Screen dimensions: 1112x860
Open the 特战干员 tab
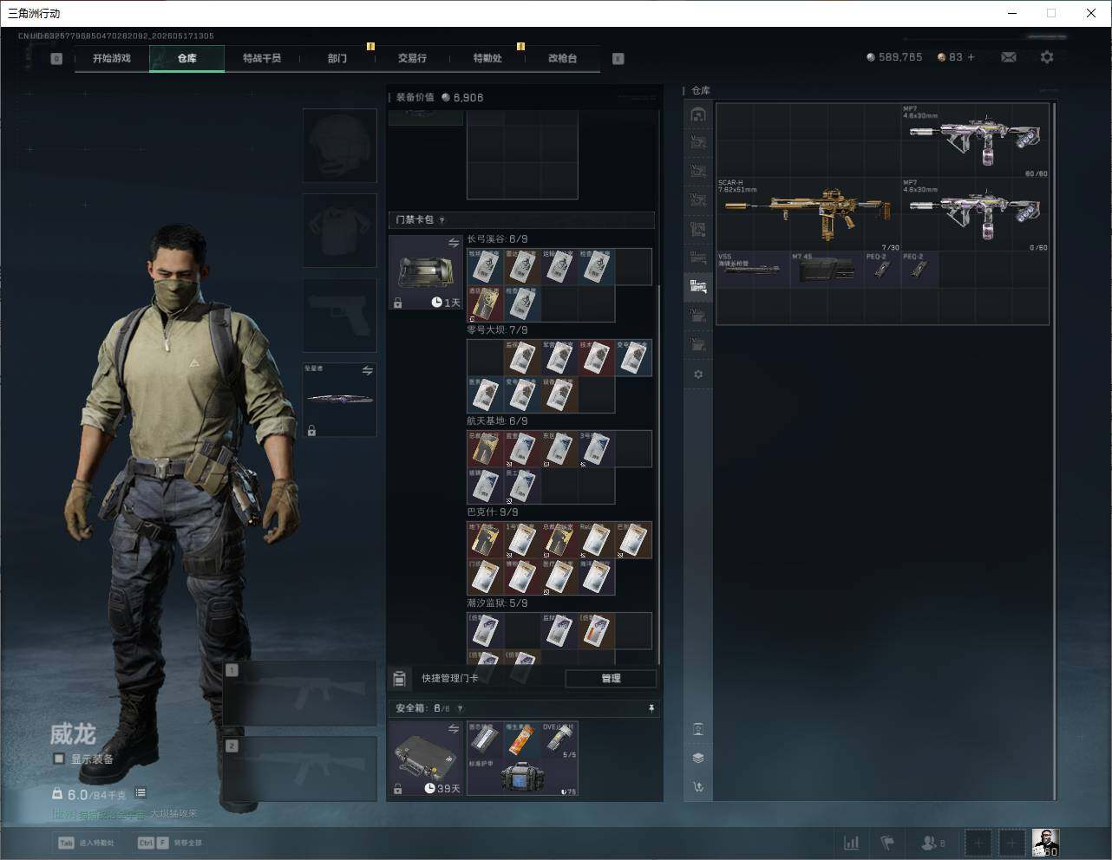[x=262, y=58]
